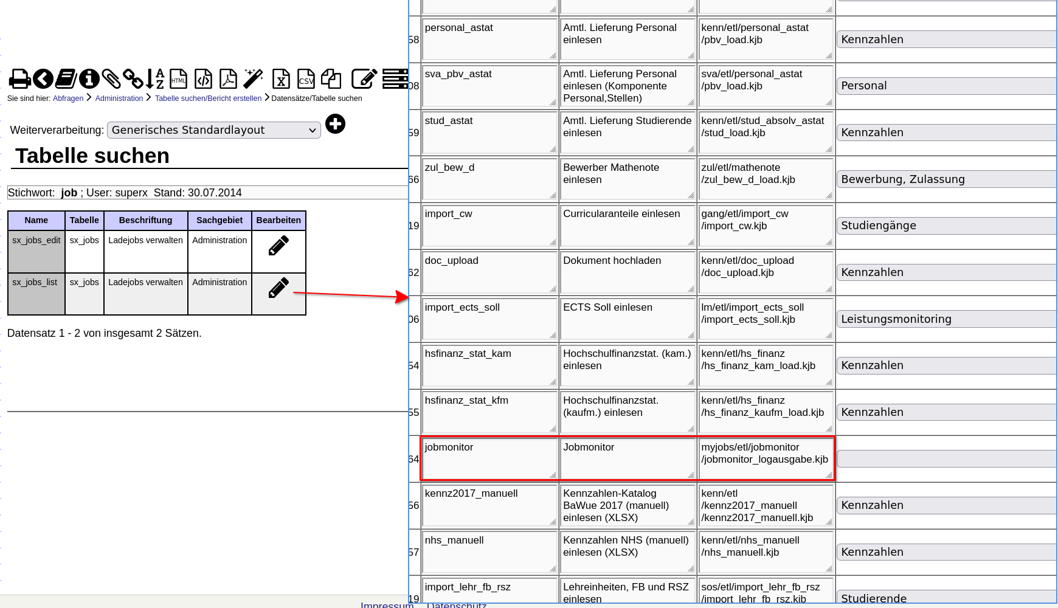Click the chain link icon
Image resolution: width=1058 pixels, height=608 pixels.
[133, 79]
